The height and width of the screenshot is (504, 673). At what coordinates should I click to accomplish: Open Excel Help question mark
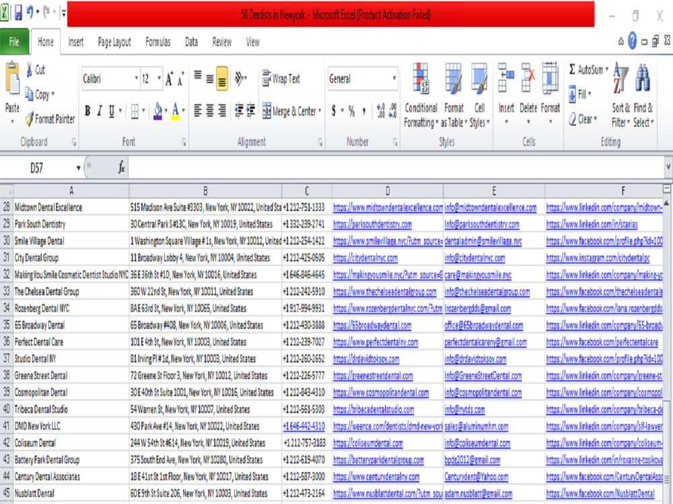[632, 41]
